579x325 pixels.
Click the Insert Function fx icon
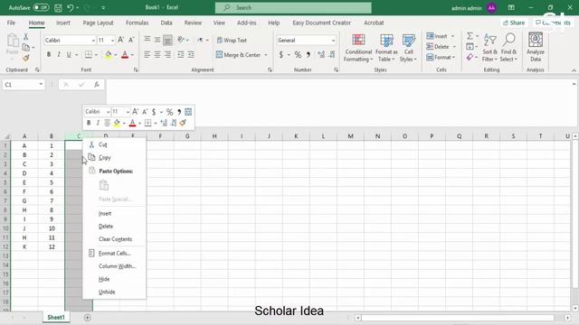pyautogui.click(x=97, y=85)
